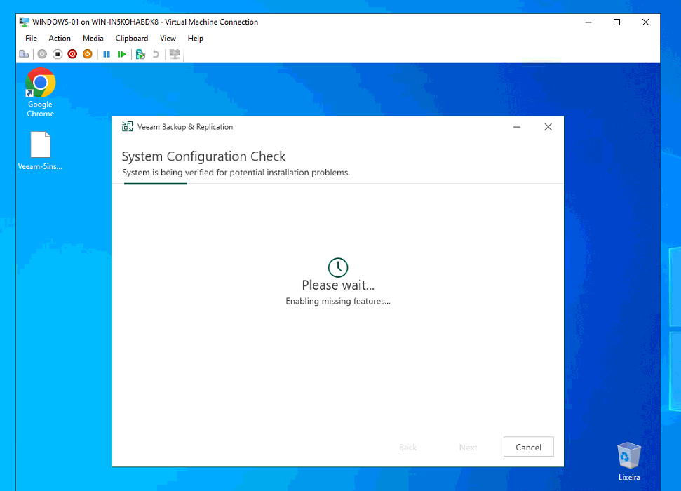Screen dimensions: 681x491
Task: Click the "System is being verified" subtitle
Action: pos(236,173)
